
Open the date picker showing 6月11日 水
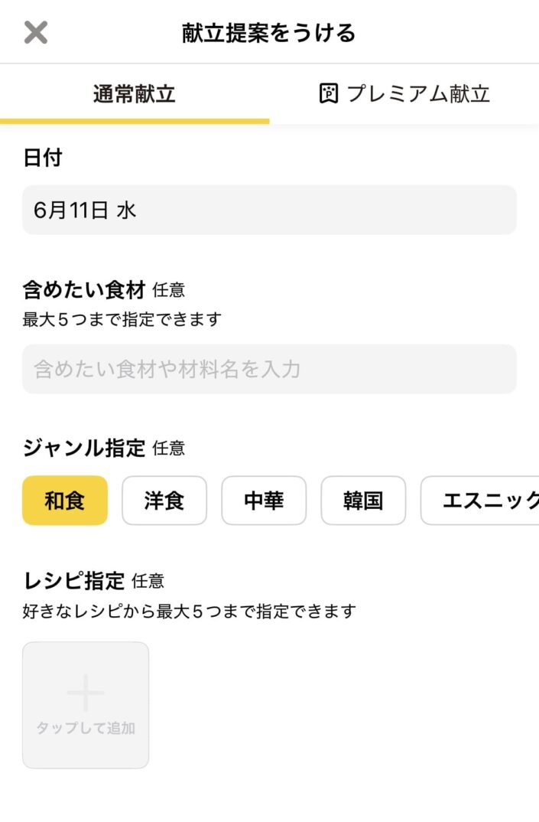(x=269, y=210)
